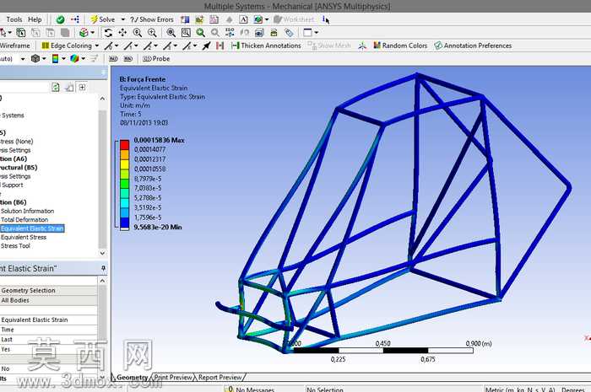Select Stress Tool in the tree
This screenshot has width=591, height=392.
coord(15,246)
